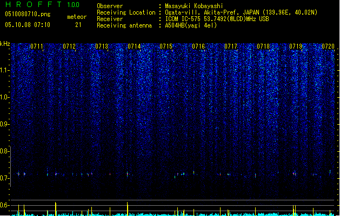Click the 0.7 kHz axis label
Image resolution: width=340 pixels, height=216 pixels.
[x=4, y=178]
